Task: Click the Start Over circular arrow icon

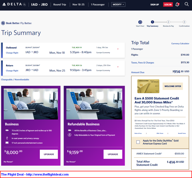Action: 140,22
